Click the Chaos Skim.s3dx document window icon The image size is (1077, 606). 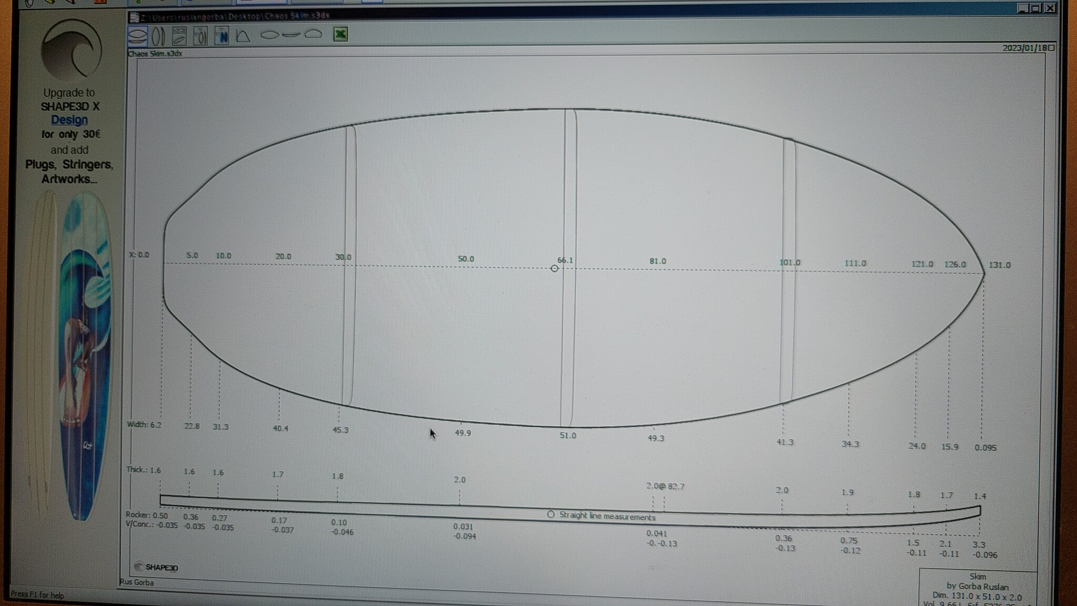point(135,17)
